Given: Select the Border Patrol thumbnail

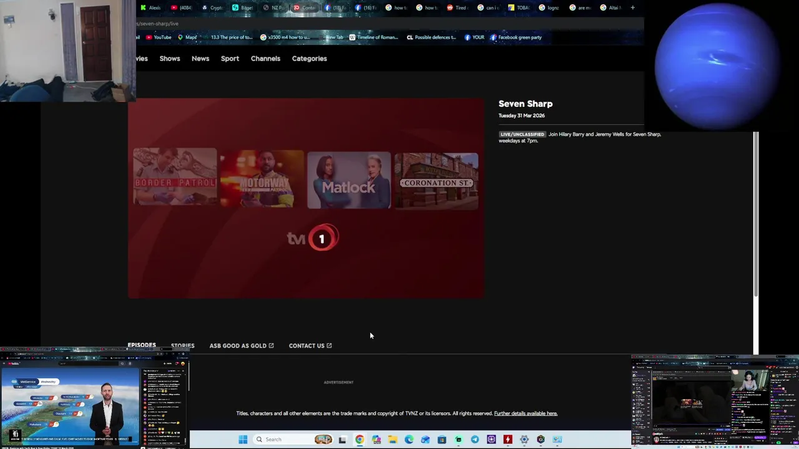Looking at the screenshot, I should pyautogui.click(x=175, y=177).
